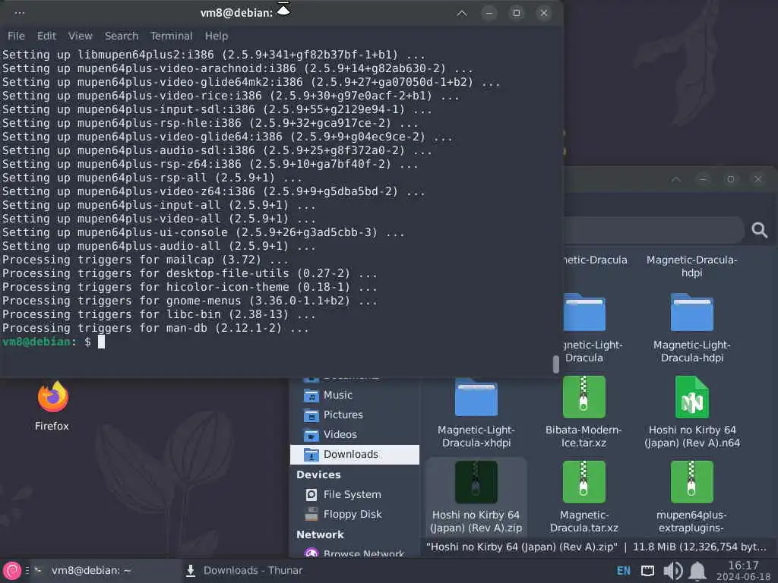Viewport: 778px width, 583px height.
Task: Click the Network section header
Action: 320,534
